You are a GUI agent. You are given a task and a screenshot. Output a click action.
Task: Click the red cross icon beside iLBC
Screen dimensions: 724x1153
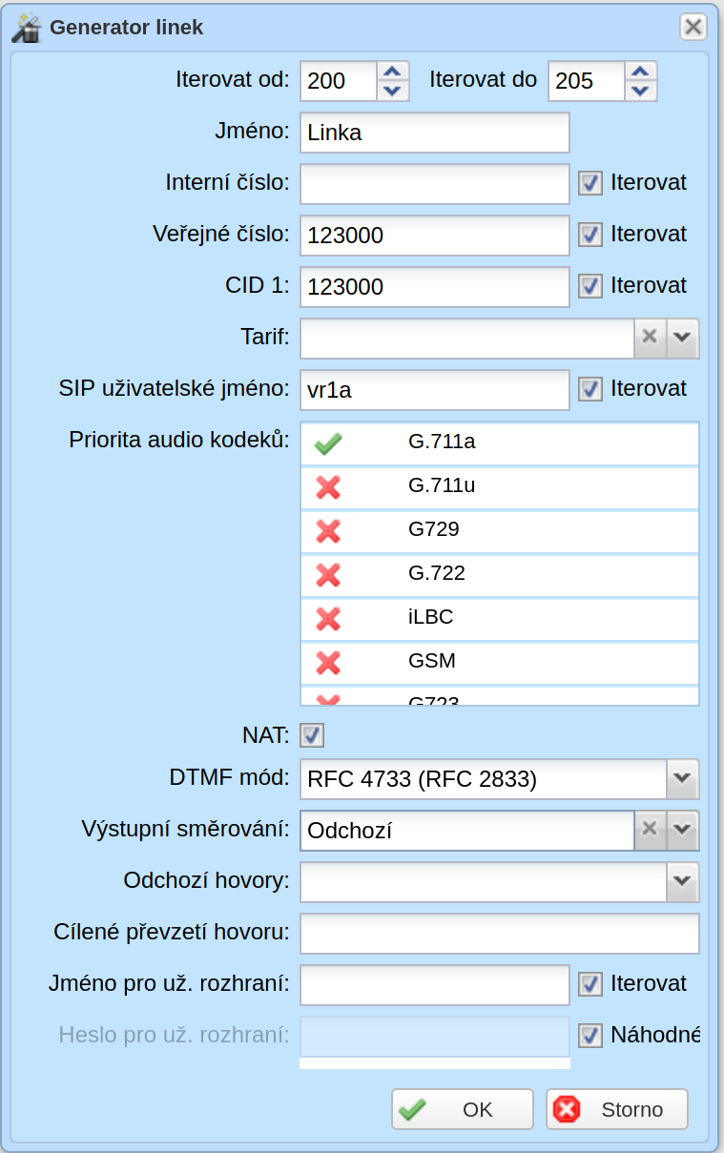328,619
